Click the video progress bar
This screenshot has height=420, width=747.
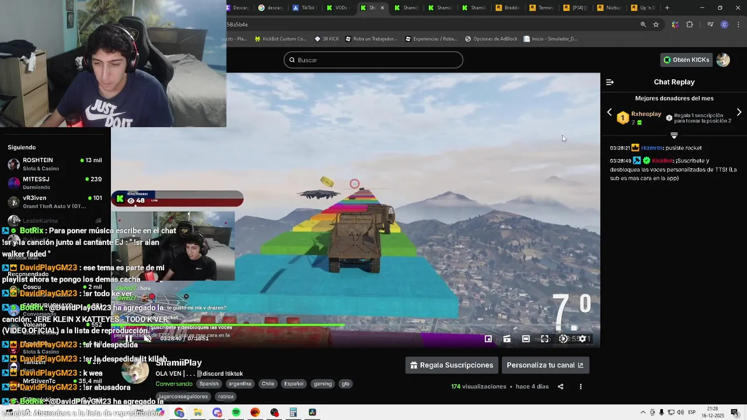[356, 325]
